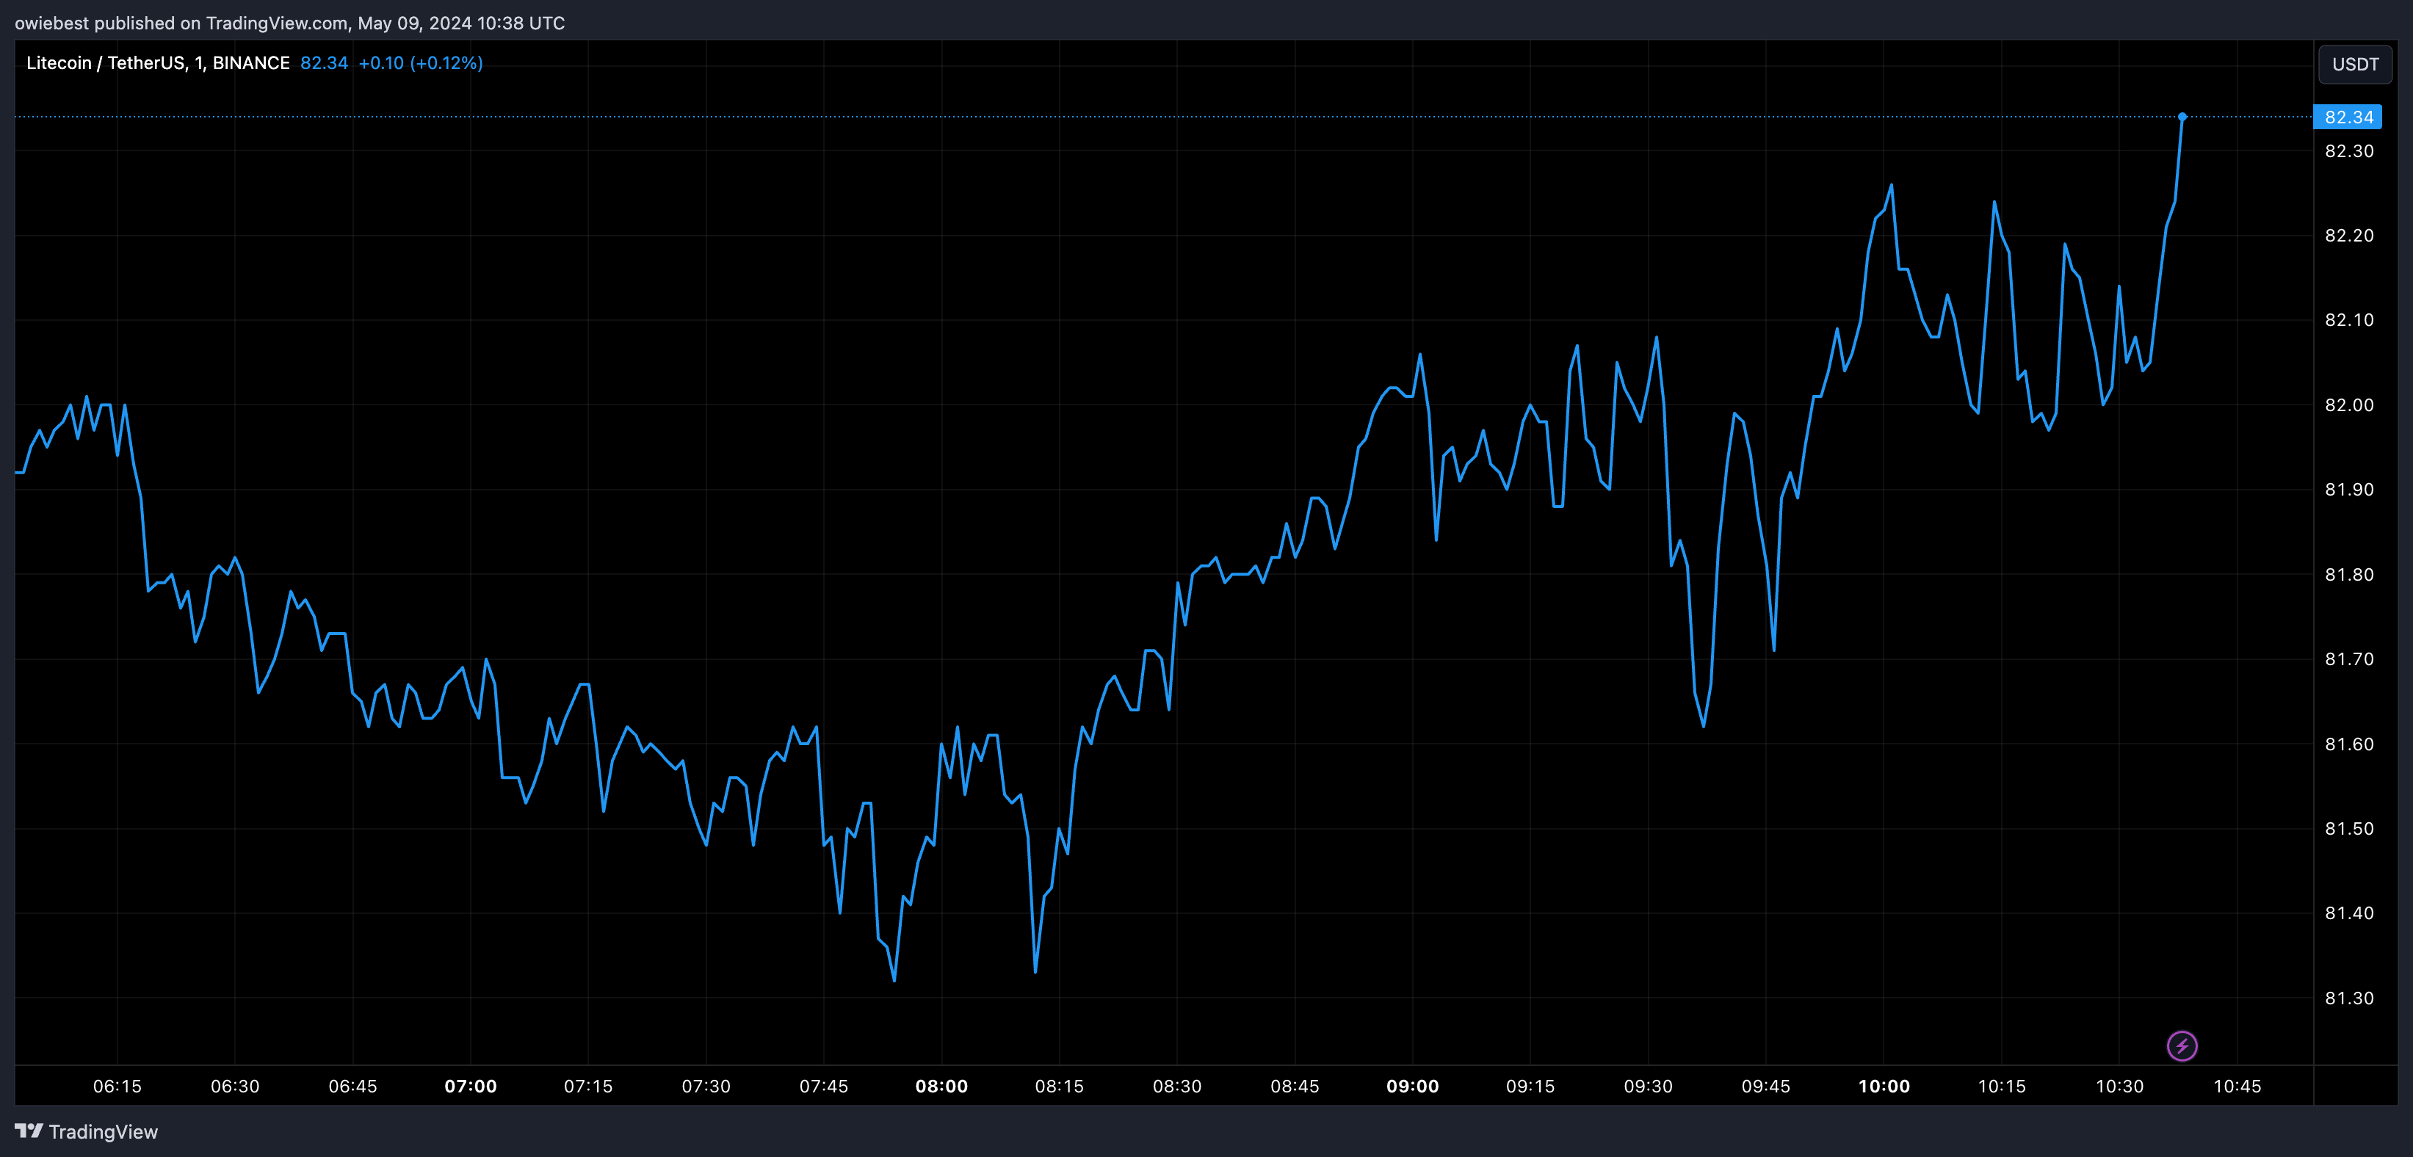Click the TradingView text at bottom left
Viewport: 2413px width, 1157px height.
point(103,1132)
